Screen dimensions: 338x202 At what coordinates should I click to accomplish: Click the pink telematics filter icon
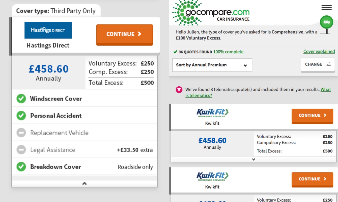(x=179, y=90)
